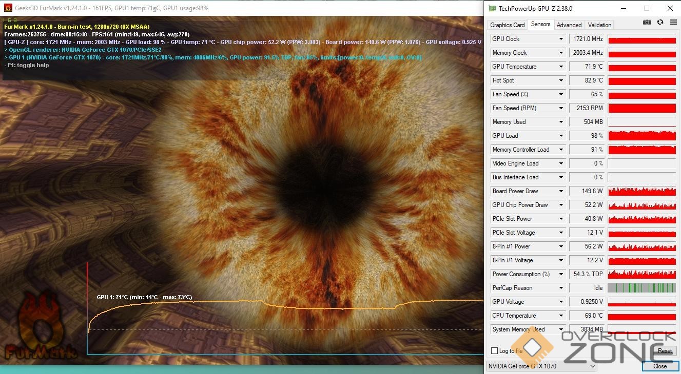Viewport: 681px width, 374px height.
Task: Open the GPU Clock sensor dropdown
Action: [561, 39]
